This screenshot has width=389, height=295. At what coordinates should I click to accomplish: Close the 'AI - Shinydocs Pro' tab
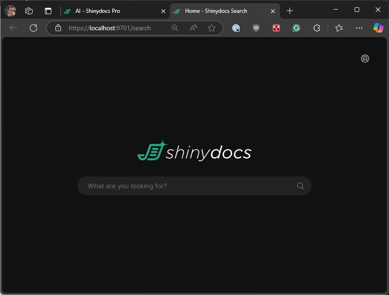163,11
